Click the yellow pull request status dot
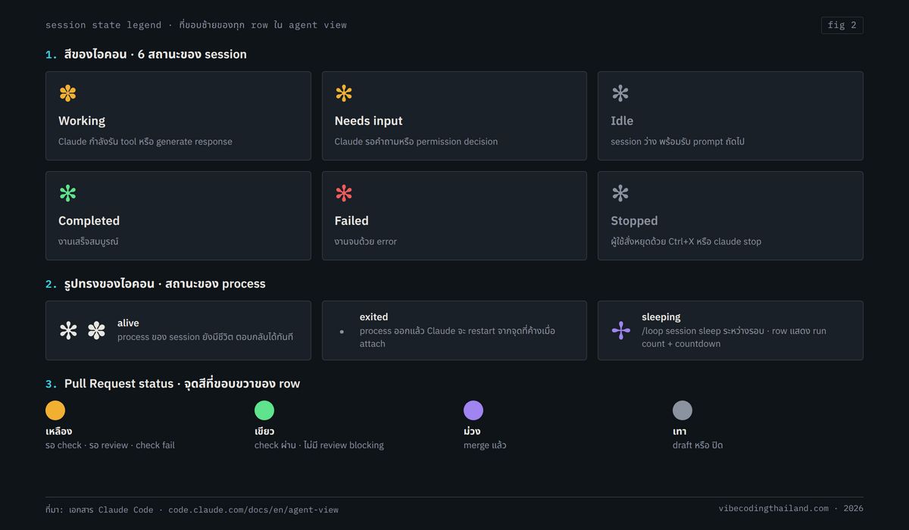Image resolution: width=909 pixels, height=530 pixels. (55, 410)
